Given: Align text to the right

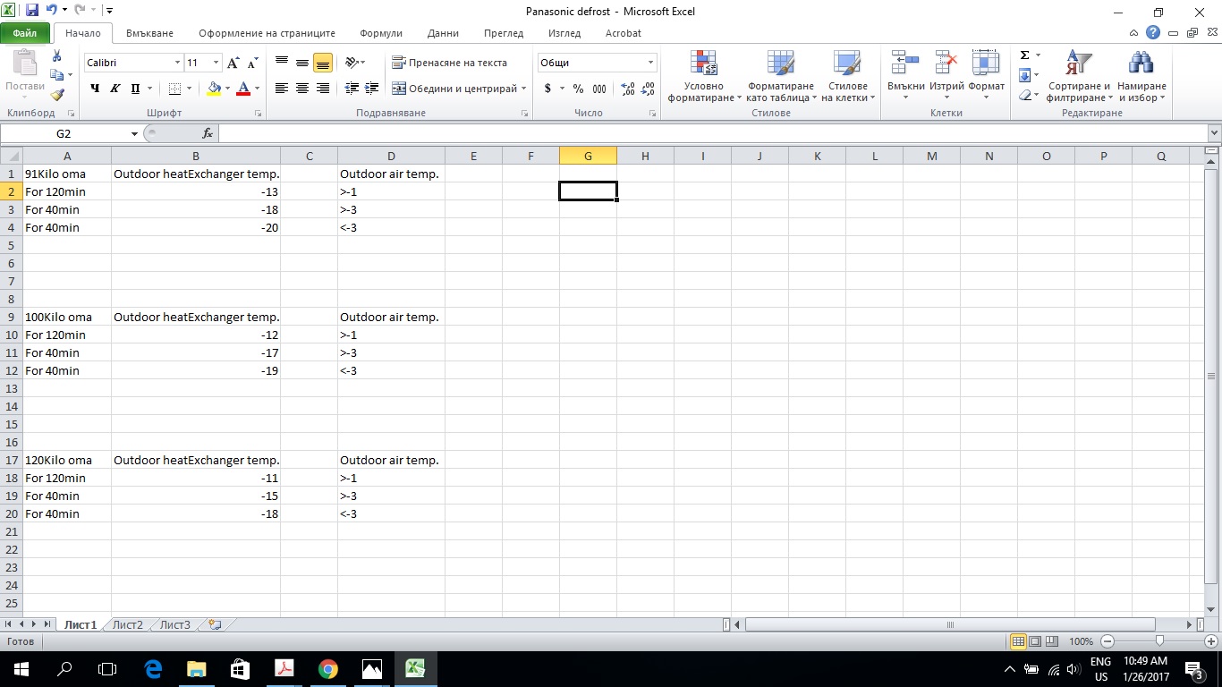Looking at the screenshot, I should tap(323, 89).
